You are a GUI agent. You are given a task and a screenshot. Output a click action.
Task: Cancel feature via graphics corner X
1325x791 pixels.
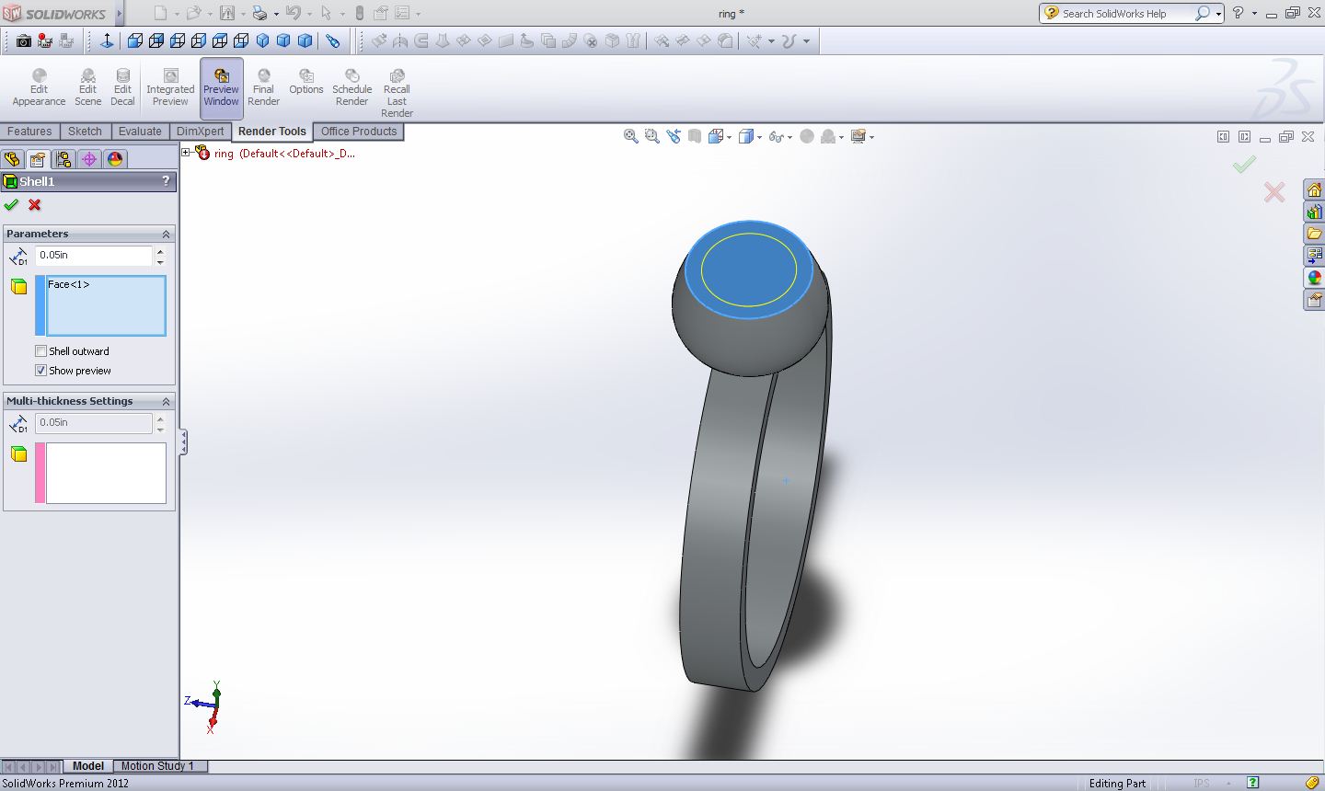point(1274,192)
